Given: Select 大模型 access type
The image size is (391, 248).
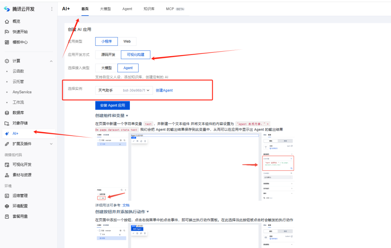Looking at the screenshot, I should click(107, 68).
